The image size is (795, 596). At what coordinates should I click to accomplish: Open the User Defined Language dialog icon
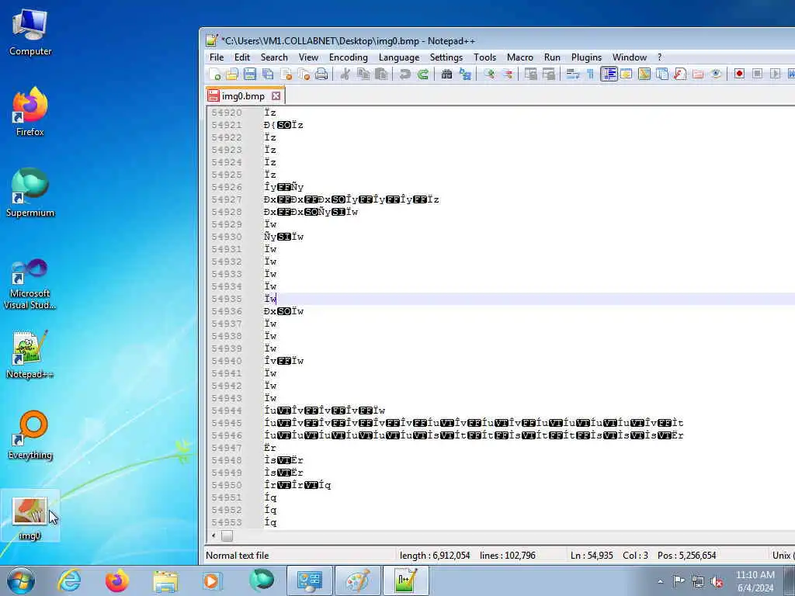tap(627, 74)
